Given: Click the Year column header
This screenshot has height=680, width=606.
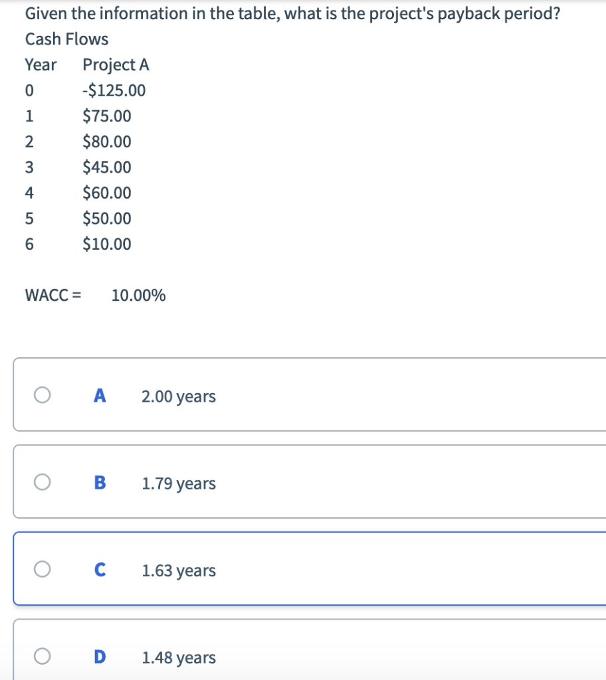Looking at the screenshot, I should 41,64.
